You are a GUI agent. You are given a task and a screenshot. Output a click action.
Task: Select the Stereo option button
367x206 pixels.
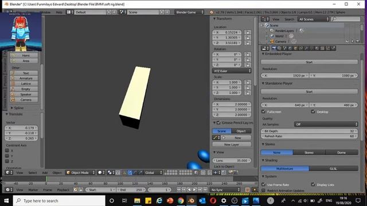[309, 152]
